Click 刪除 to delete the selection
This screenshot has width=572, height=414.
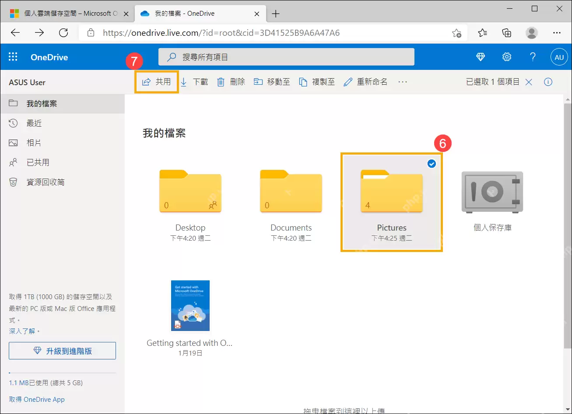click(231, 82)
